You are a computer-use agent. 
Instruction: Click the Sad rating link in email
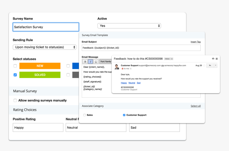138,83
